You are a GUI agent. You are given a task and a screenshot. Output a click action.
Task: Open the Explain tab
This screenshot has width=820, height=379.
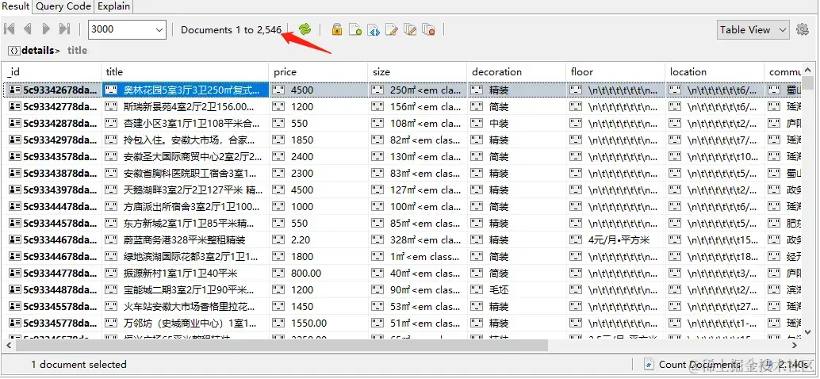point(114,6)
